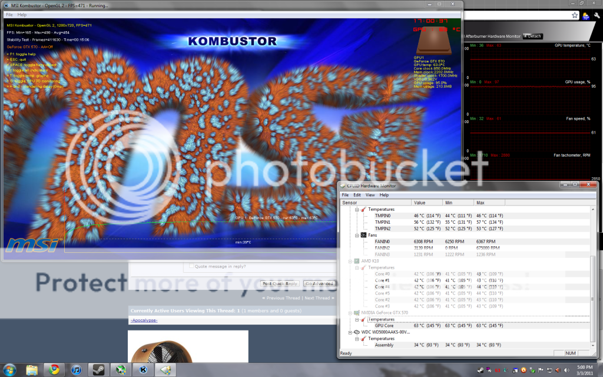This screenshot has height=377, width=603.
Task: Open the Edit menu in HWMonitor
Action: 357,195
